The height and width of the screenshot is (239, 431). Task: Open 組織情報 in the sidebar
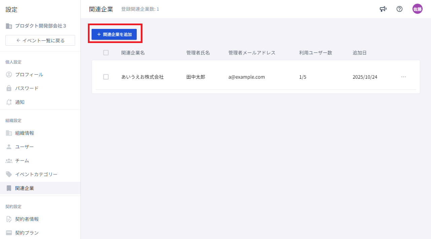(x=25, y=133)
